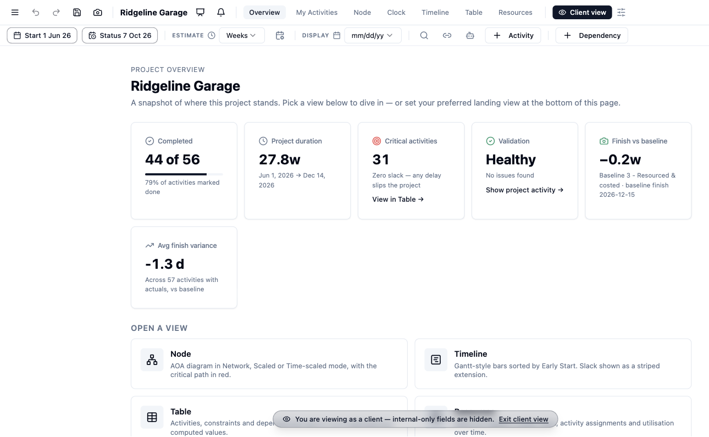709x437 pixels.
Task: Open notifications bell
Action: (221, 12)
